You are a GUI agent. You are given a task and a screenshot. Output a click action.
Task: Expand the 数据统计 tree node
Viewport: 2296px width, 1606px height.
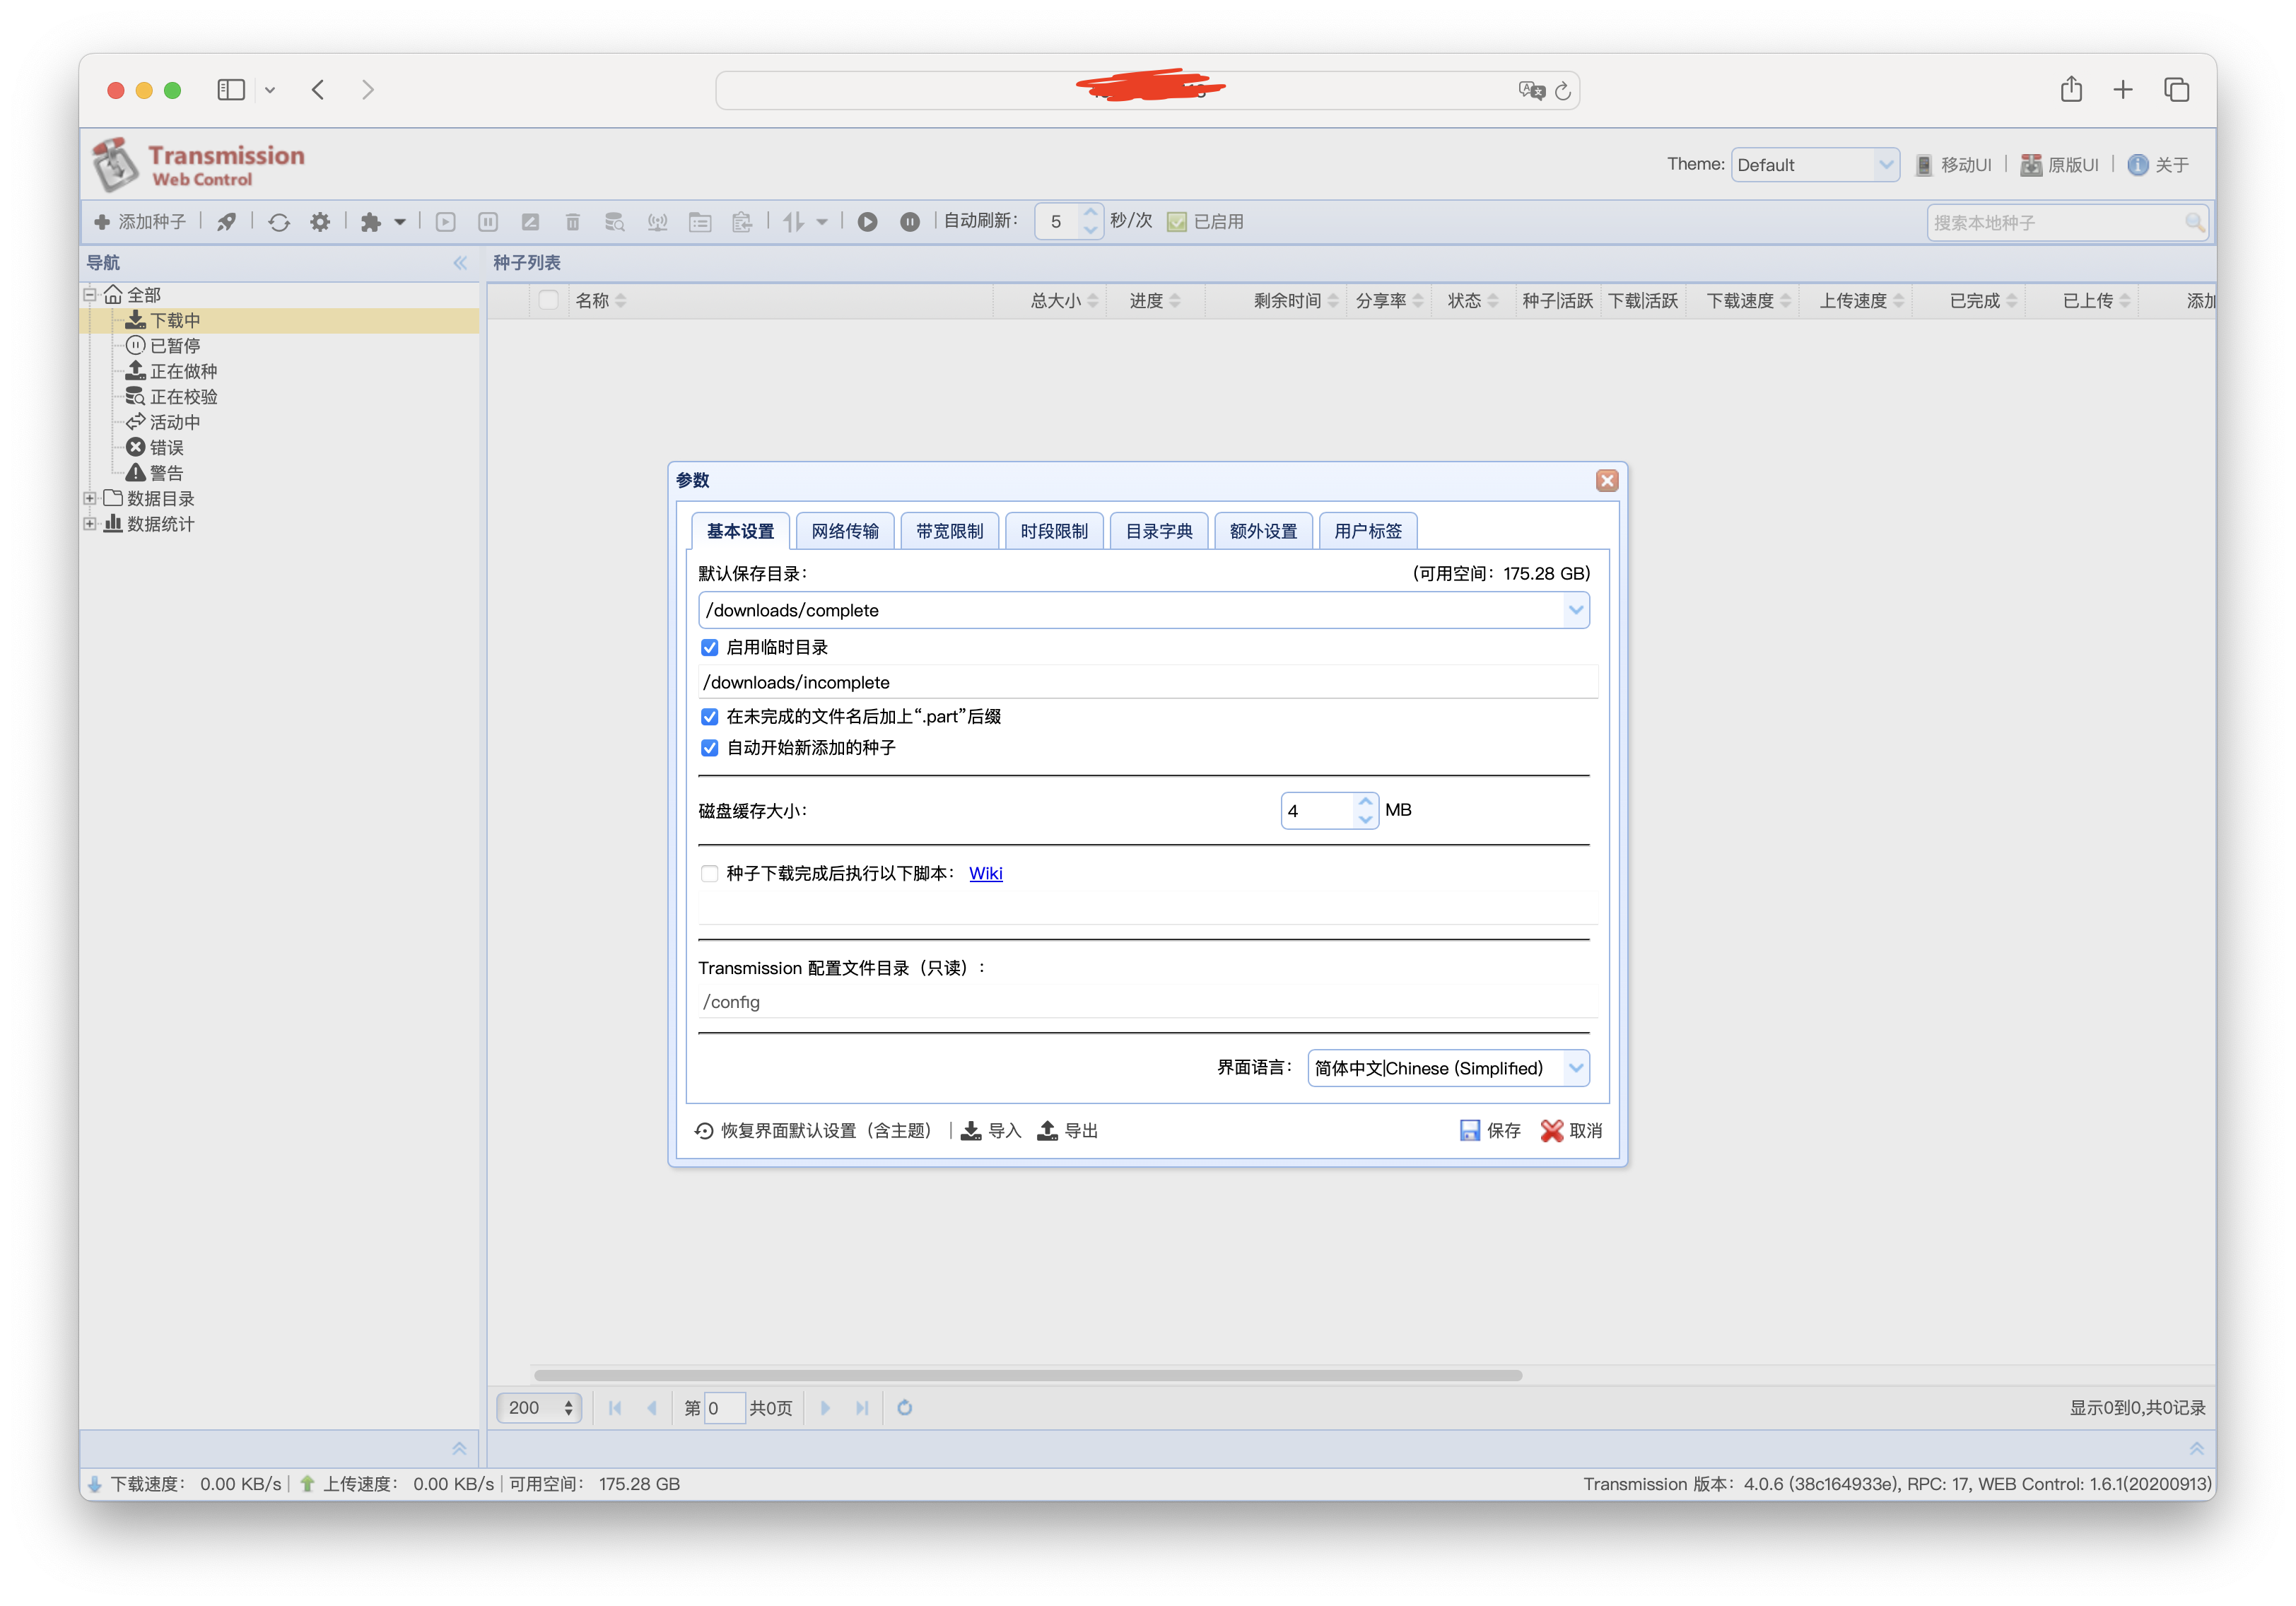coord(89,524)
